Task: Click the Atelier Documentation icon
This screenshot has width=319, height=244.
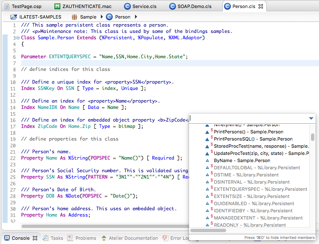Action: 104,238
